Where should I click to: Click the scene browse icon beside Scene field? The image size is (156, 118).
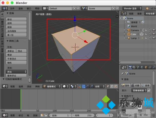click(85, 8)
